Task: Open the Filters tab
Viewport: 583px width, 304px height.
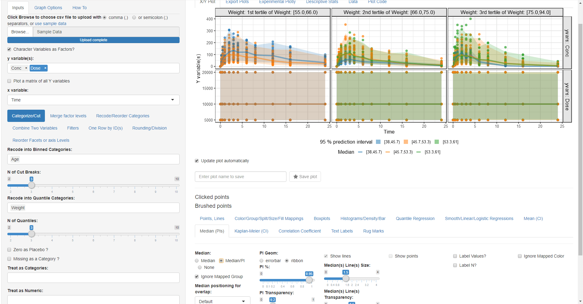Action: point(73,128)
